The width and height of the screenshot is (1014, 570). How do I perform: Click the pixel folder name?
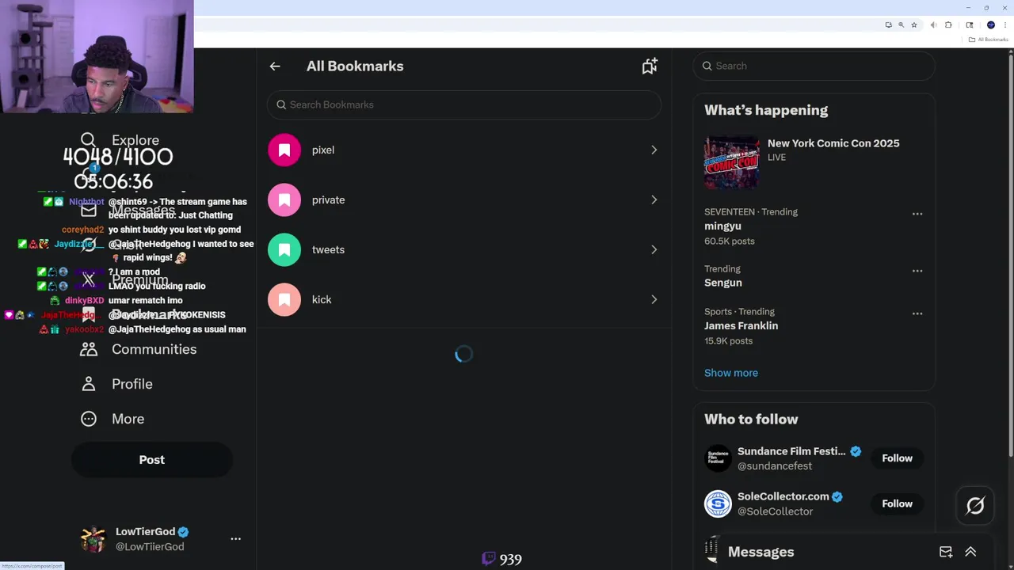[x=323, y=150]
